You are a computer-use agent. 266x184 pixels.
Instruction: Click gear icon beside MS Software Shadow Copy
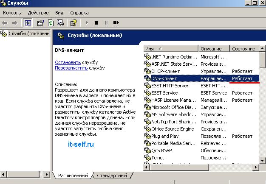pos(147,114)
